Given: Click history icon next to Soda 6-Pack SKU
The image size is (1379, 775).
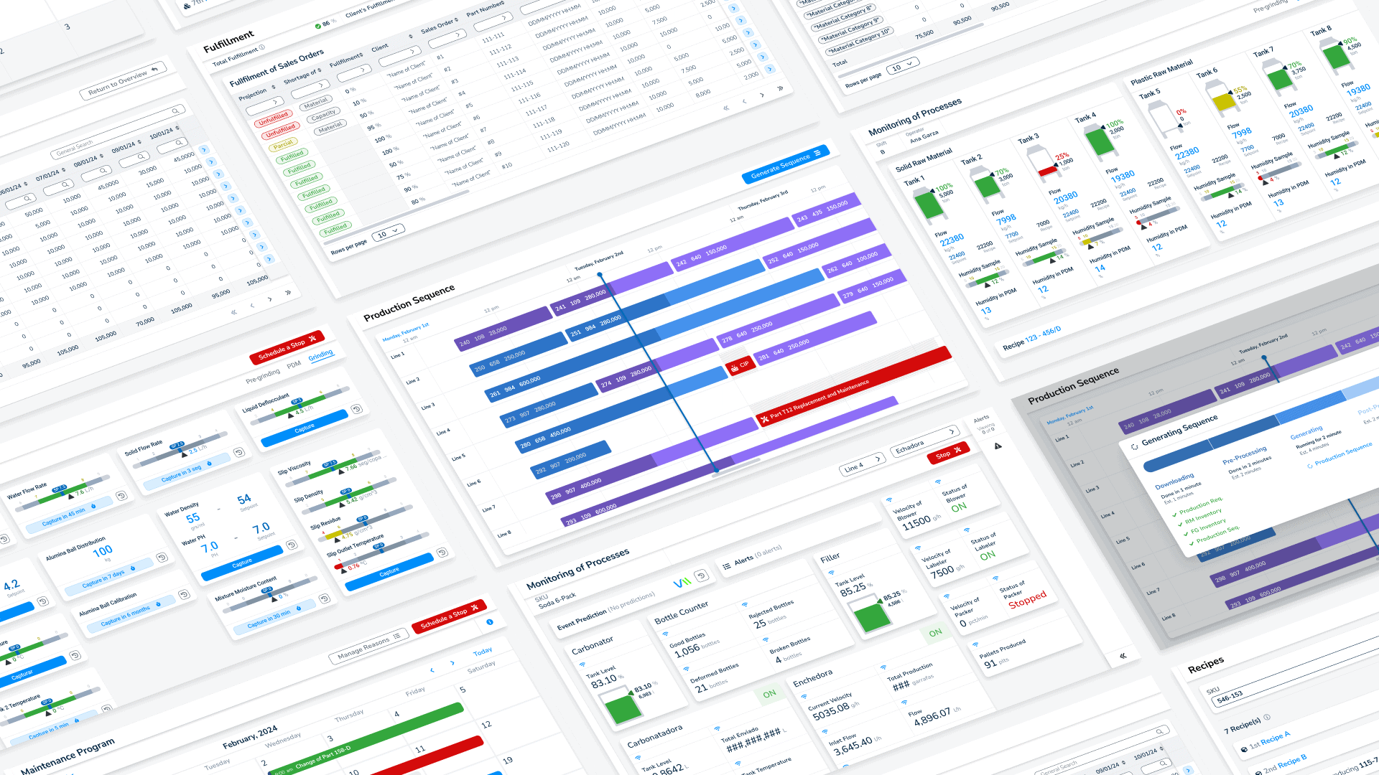Looking at the screenshot, I should pos(702,575).
